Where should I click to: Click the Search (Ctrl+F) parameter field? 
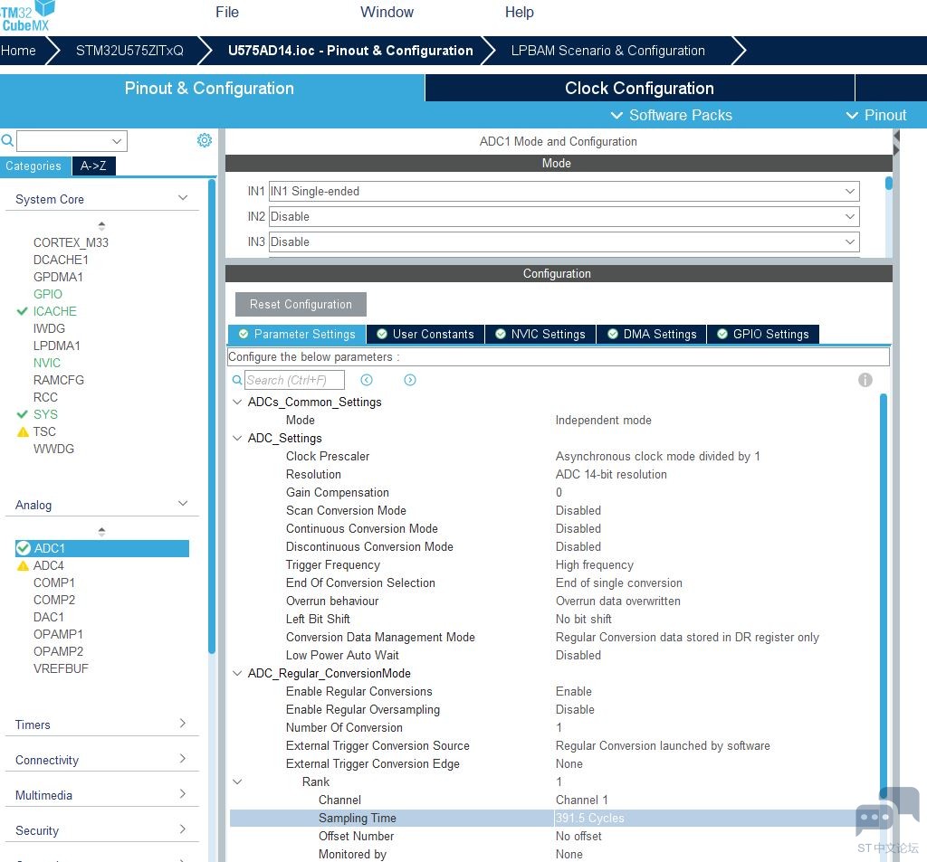coord(294,380)
